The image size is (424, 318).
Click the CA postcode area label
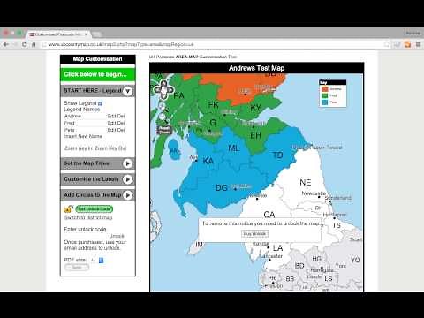(x=269, y=214)
